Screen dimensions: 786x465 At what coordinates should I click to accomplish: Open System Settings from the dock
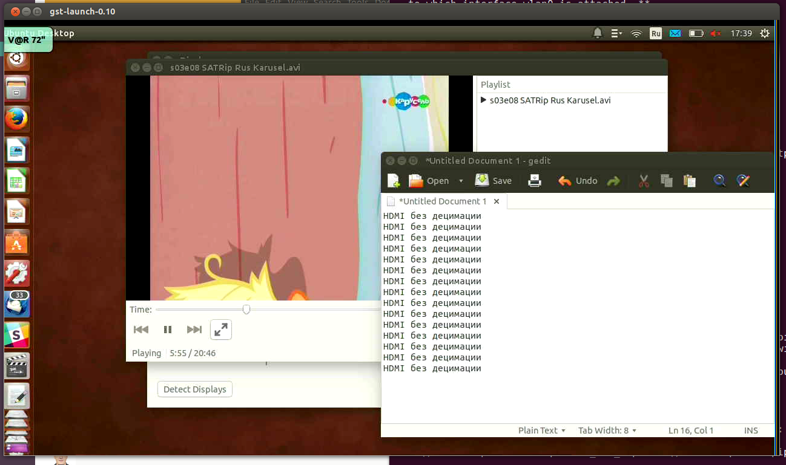(16, 273)
